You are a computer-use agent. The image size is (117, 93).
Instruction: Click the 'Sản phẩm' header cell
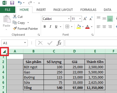coord(33,62)
